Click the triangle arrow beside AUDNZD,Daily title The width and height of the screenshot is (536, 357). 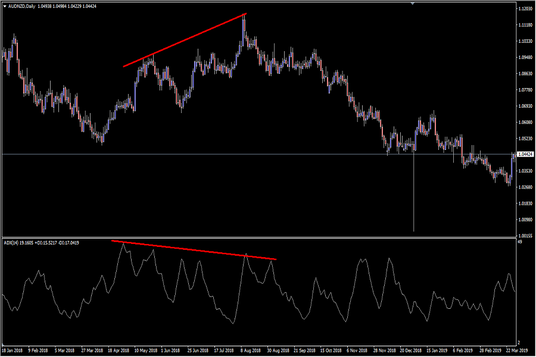coord(5,6)
